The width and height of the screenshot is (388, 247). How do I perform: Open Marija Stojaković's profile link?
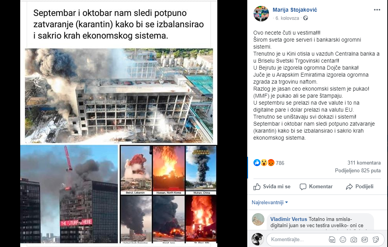(295, 10)
